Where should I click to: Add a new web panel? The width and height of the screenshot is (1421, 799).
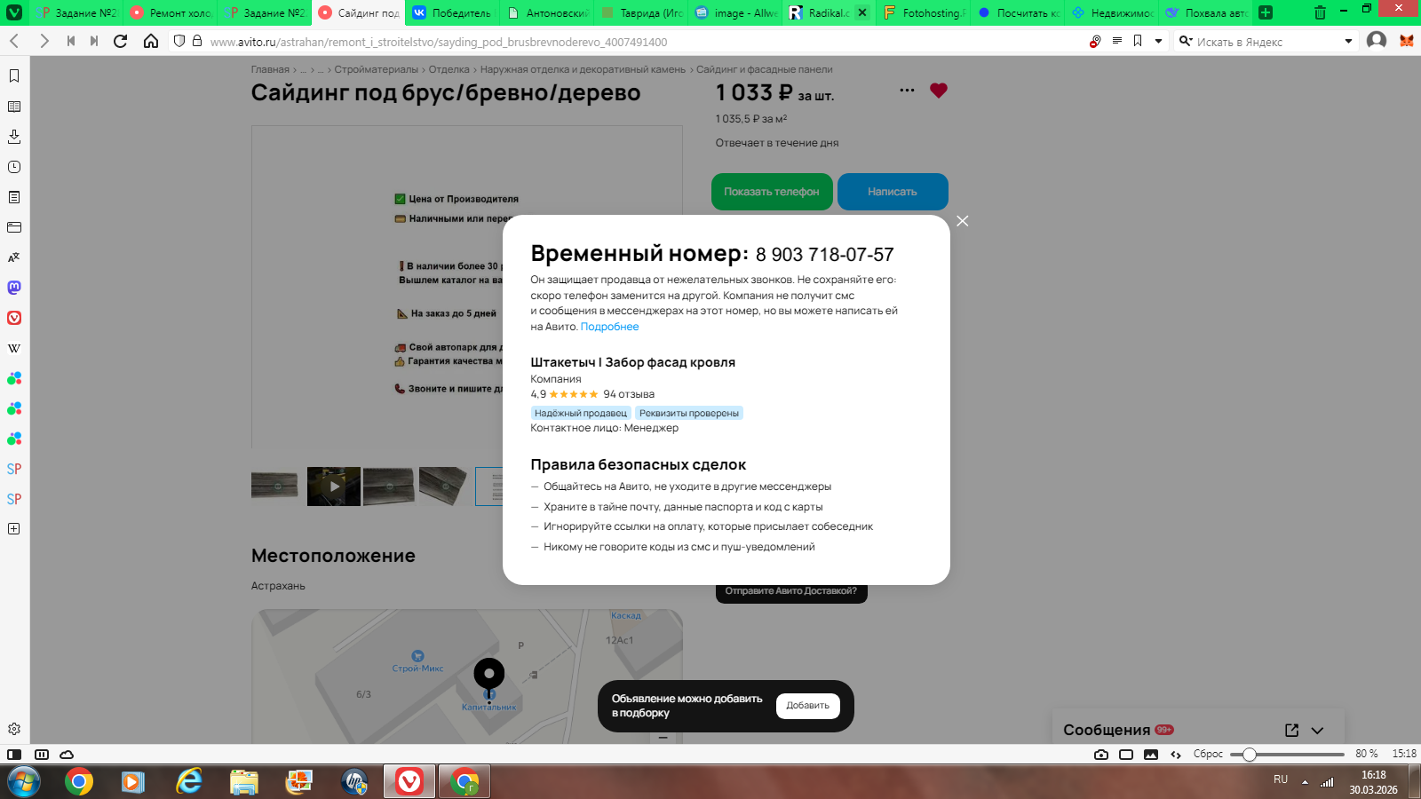[14, 528]
